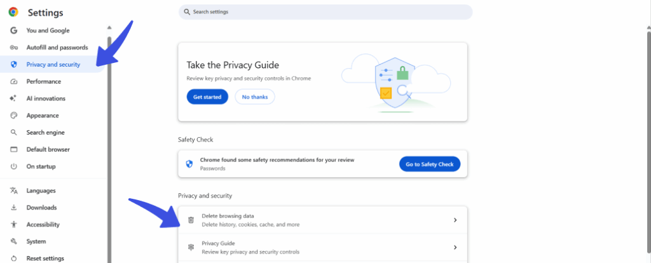Image resolution: width=651 pixels, height=263 pixels.
Task: Click 'Passwords' text in Safety Check card
Action: pyautogui.click(x=212, y=168)
